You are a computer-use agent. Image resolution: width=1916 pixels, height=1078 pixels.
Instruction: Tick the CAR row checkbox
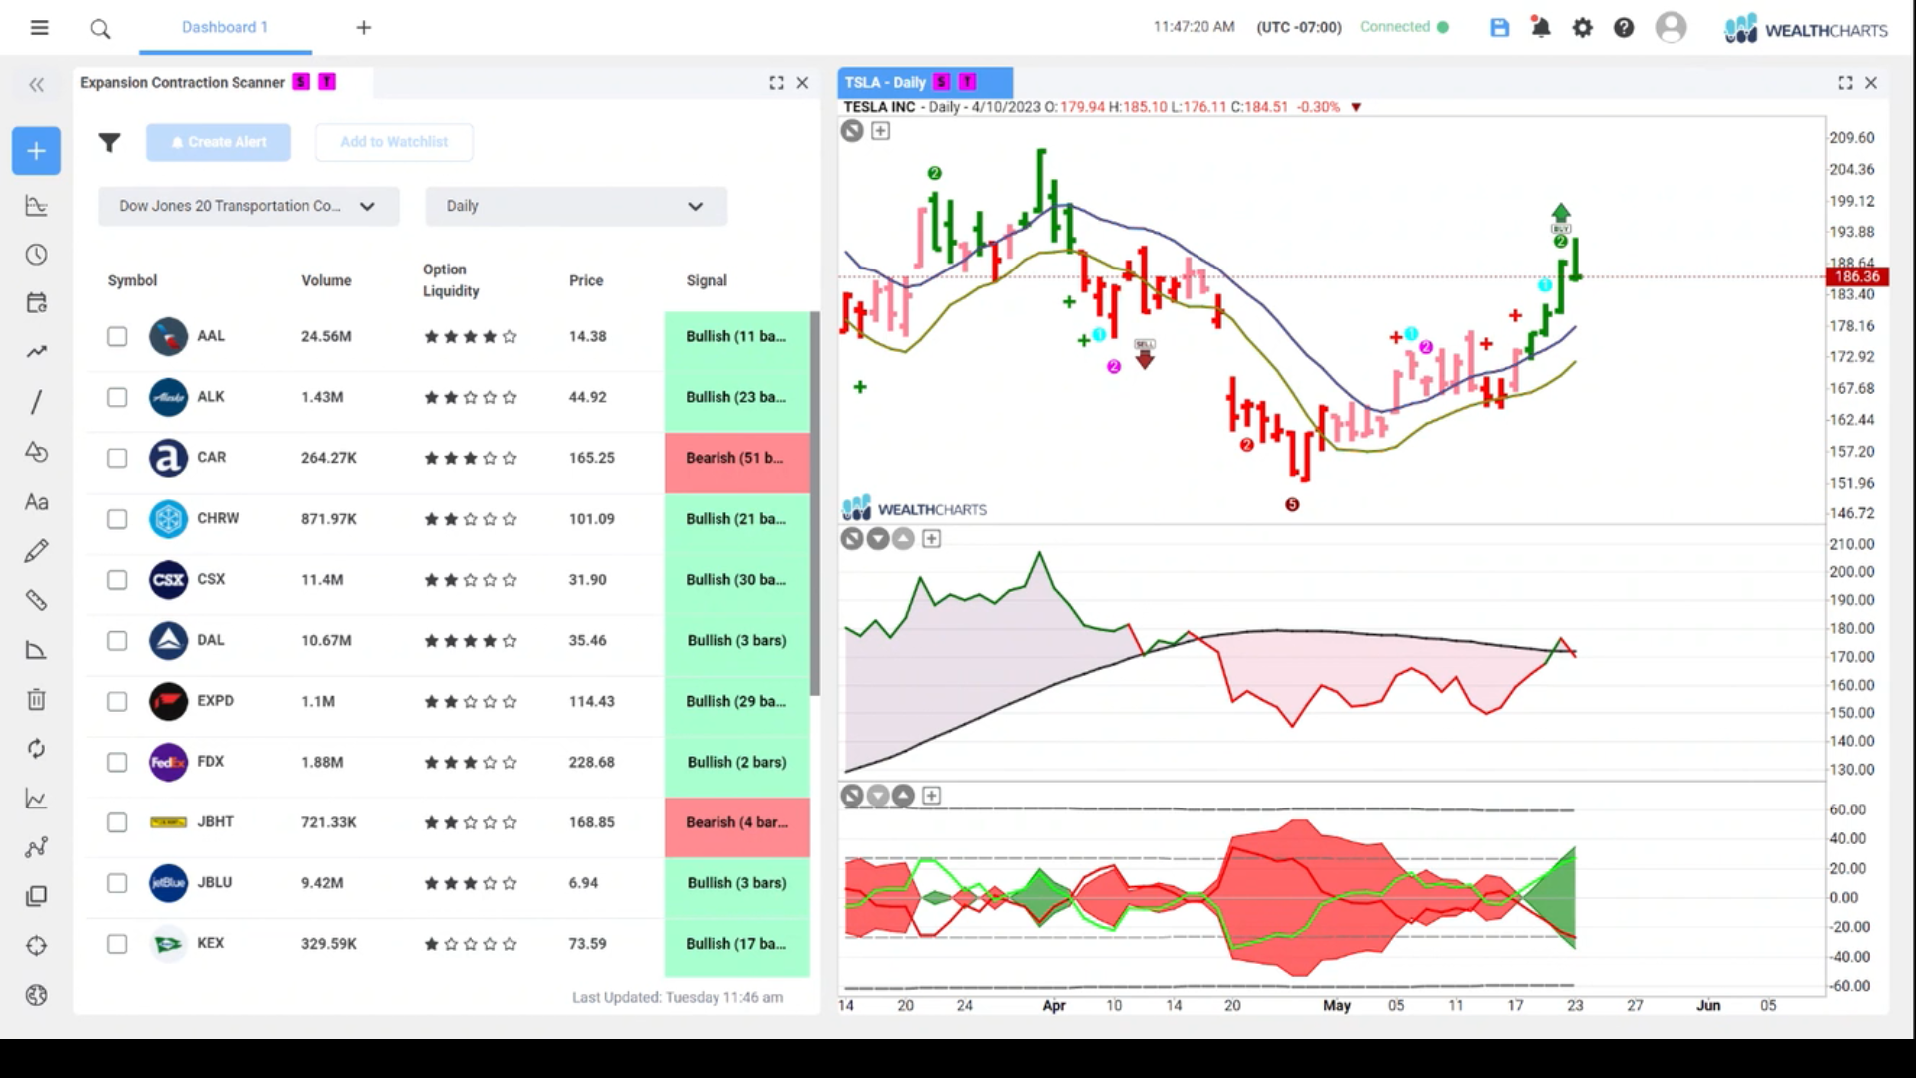(117, 459)
